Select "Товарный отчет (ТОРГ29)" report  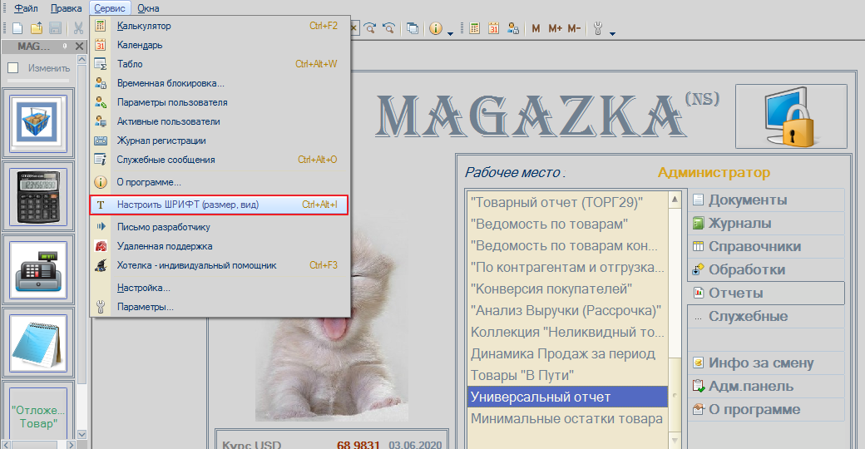pyautogui.click(x=567, y=202)
